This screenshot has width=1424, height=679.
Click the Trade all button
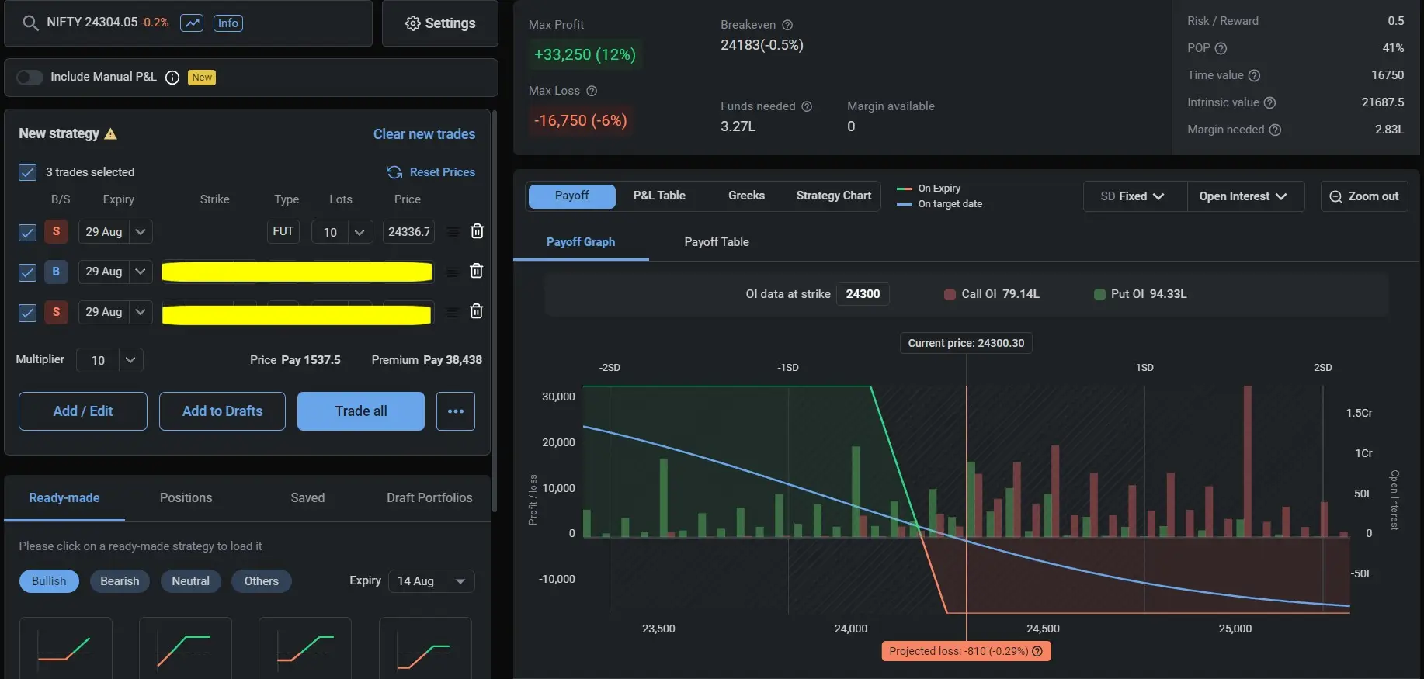pyautogui.click(x=361, y=411)
